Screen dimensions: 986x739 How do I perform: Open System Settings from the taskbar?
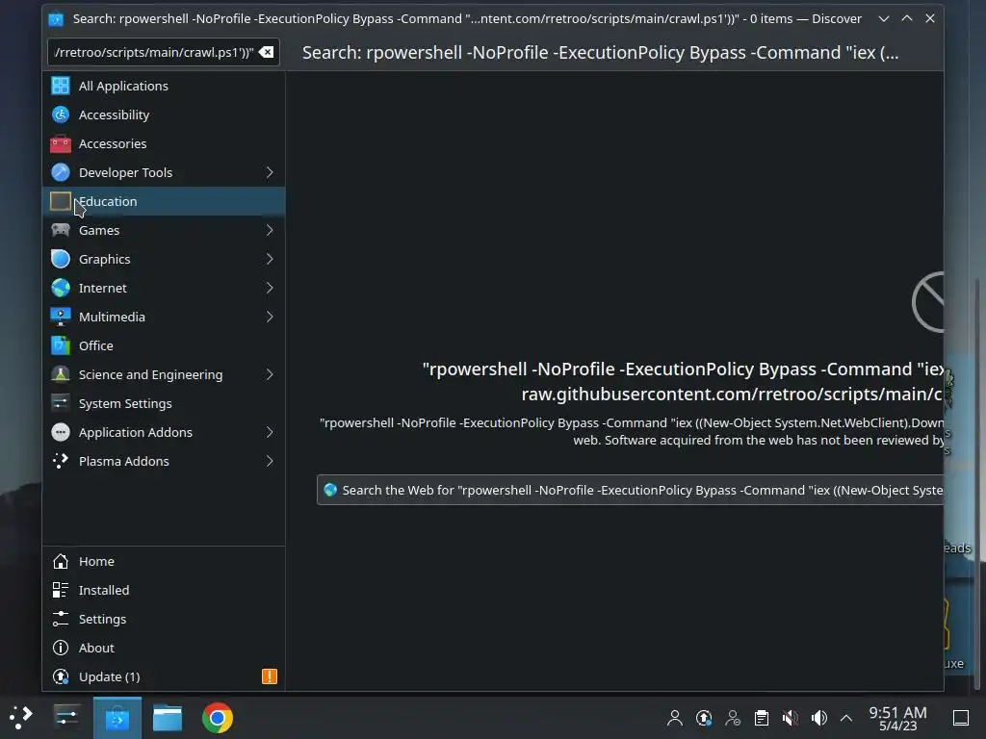coord(66,718)
